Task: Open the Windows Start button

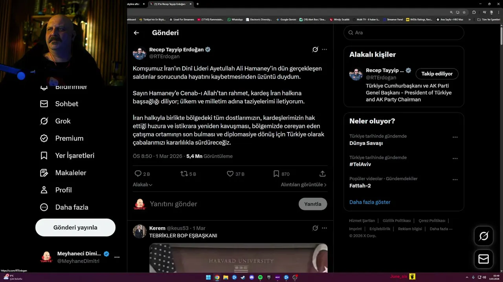Action: pos(208,277)
